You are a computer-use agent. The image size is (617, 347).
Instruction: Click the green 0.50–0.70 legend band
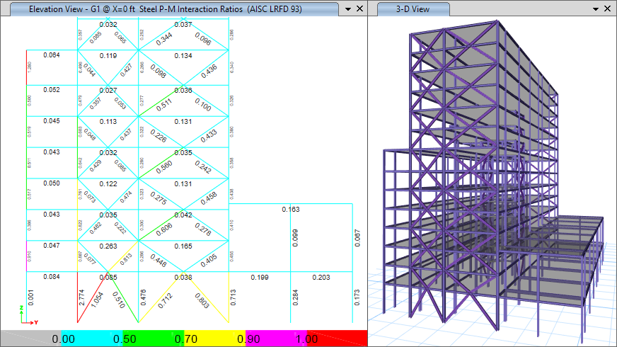coord(153,339)
